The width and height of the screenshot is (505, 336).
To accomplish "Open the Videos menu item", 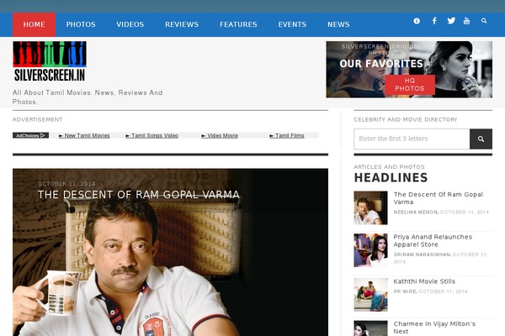I will [x=130, y=24].
